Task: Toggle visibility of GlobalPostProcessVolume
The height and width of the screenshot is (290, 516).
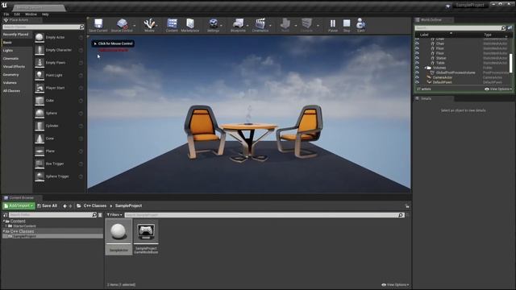Action: click(417, 72)
